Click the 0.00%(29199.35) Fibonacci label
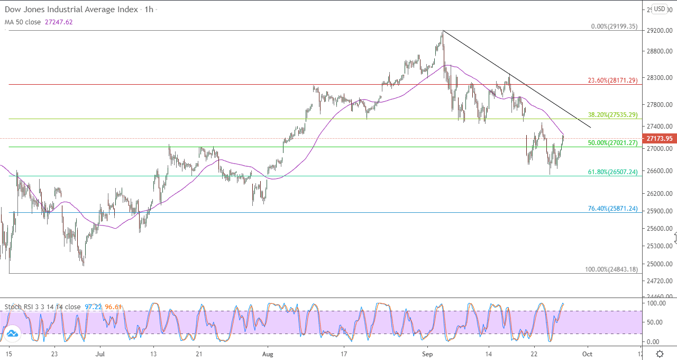 [x=614, y=26]
